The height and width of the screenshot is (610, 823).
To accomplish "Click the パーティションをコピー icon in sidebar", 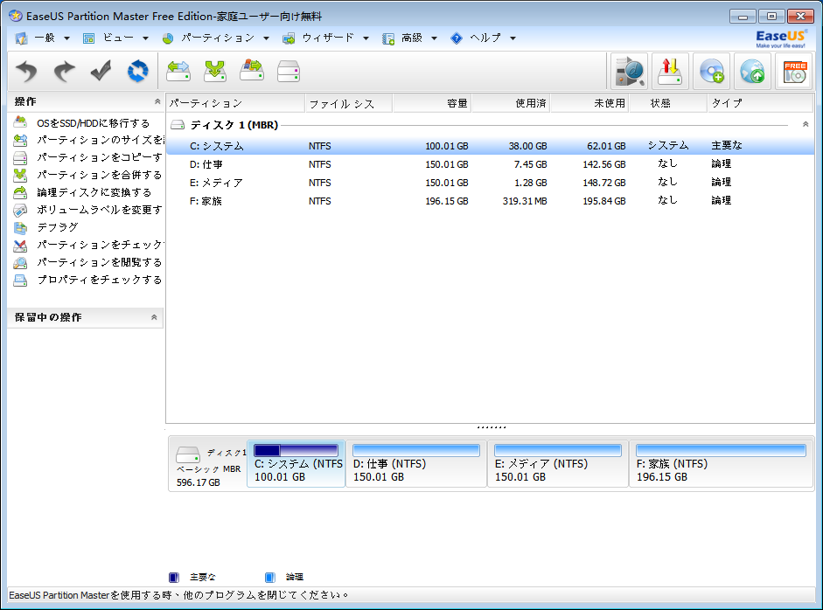I will (20, 157).
